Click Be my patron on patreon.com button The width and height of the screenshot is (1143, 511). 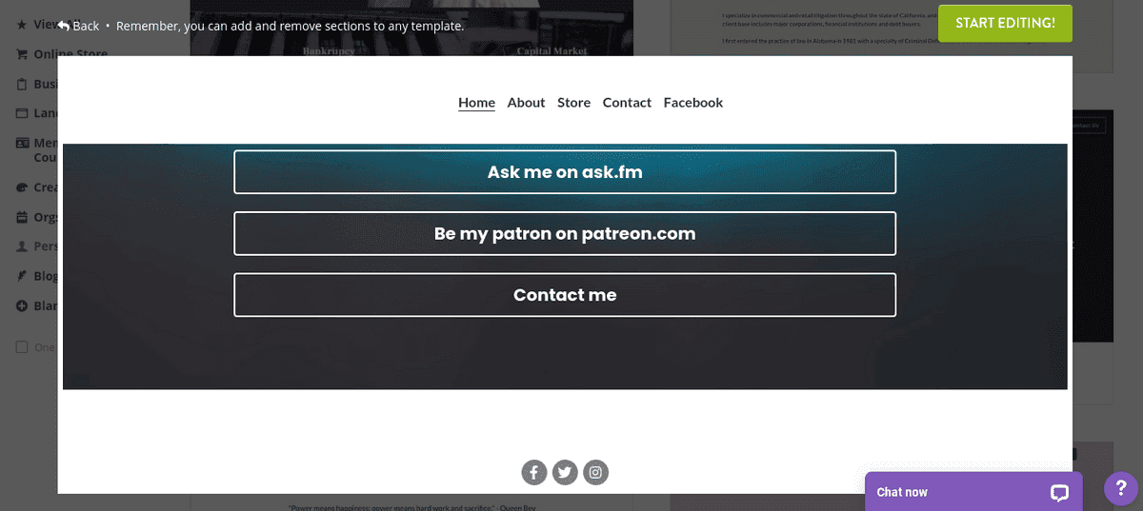point(565,233)
